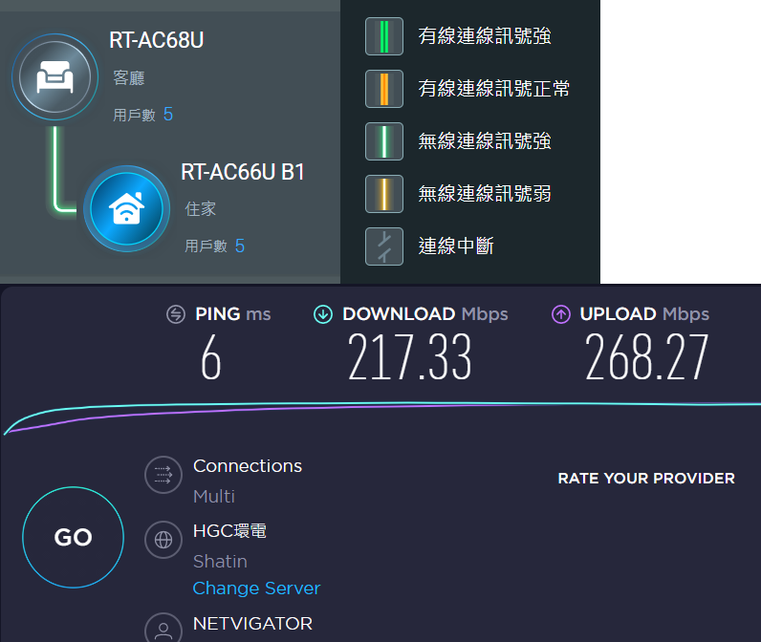Select the RT-AC66U B1 home node icon
This screenshot has width=761, height=642.
(x=126, y=208)
